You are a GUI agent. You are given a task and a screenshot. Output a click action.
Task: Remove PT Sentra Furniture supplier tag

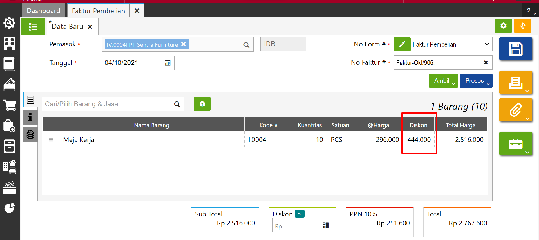[x=184, y=44]
